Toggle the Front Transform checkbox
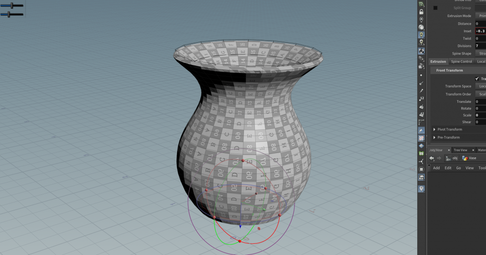The image size is (486, 255). pyautogui.click(x=477, y=79)
